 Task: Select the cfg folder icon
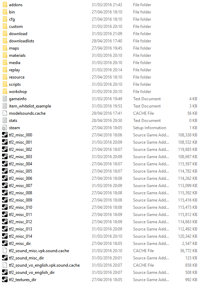point(5,19)
